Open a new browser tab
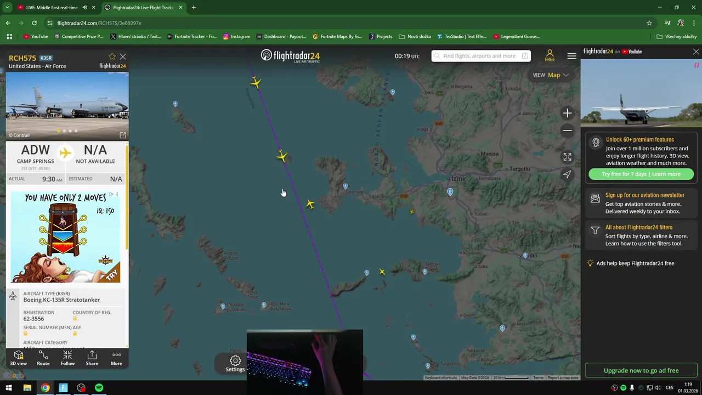Viewport: 702px width, 395px height. tap(194, 8)
